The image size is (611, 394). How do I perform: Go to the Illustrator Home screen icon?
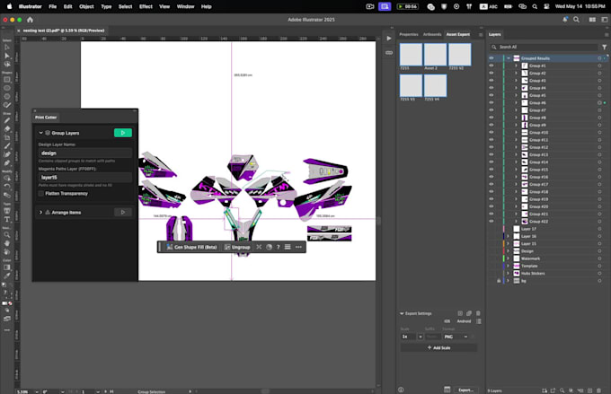[30, 20]
